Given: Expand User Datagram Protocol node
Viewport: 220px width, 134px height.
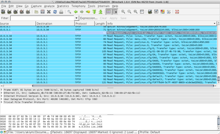Looking at the screenshot, I should [1, 99].
